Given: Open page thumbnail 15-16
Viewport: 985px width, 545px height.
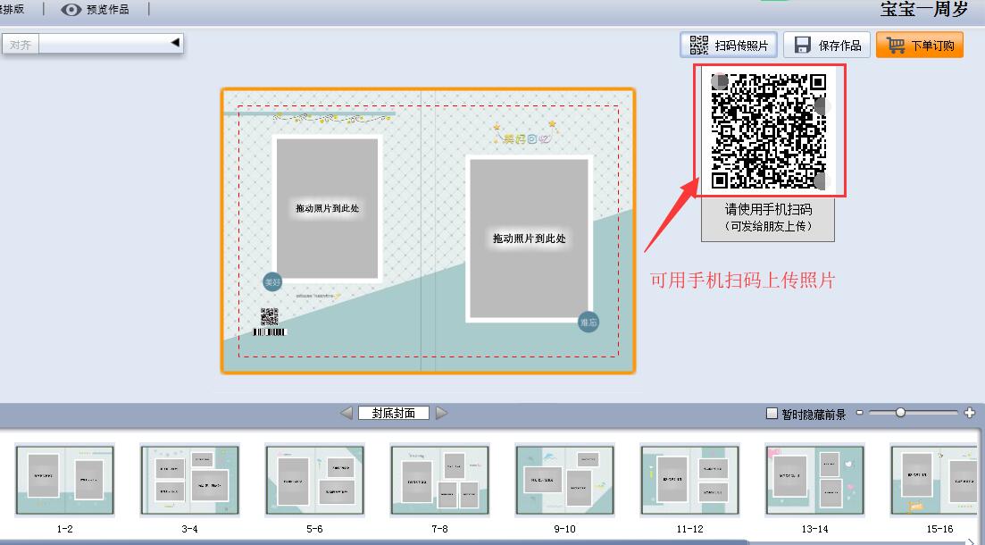Looking at the screenshot, I should (935, 480).
